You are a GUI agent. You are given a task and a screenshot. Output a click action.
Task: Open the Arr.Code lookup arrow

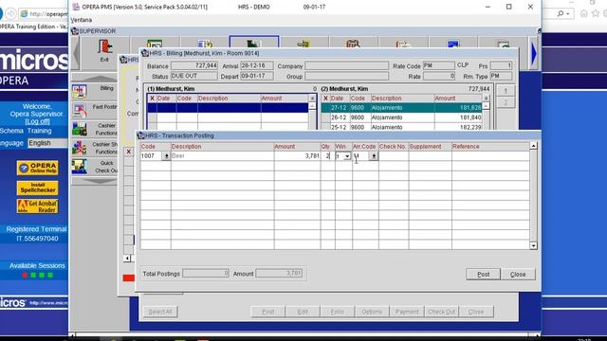[374, 155]
